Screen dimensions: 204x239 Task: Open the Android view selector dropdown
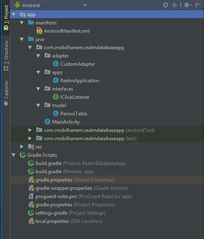(x=85, y=5)
